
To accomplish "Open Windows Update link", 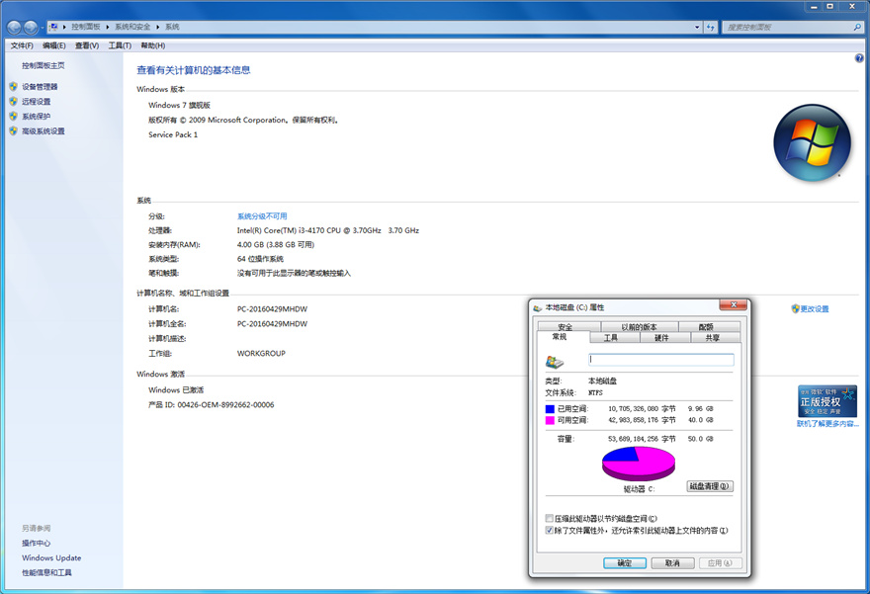I will (51, 558).
